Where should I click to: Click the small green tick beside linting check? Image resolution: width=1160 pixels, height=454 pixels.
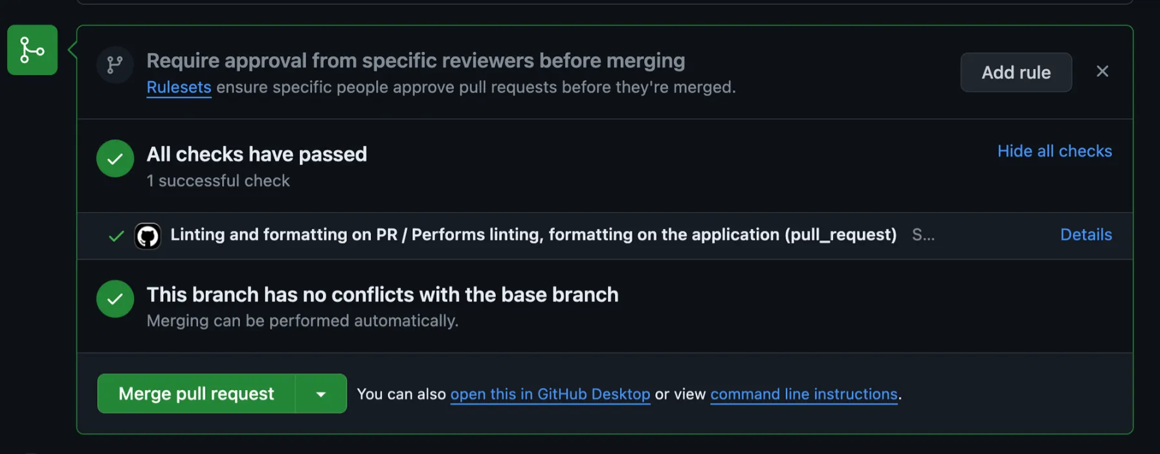117,236
